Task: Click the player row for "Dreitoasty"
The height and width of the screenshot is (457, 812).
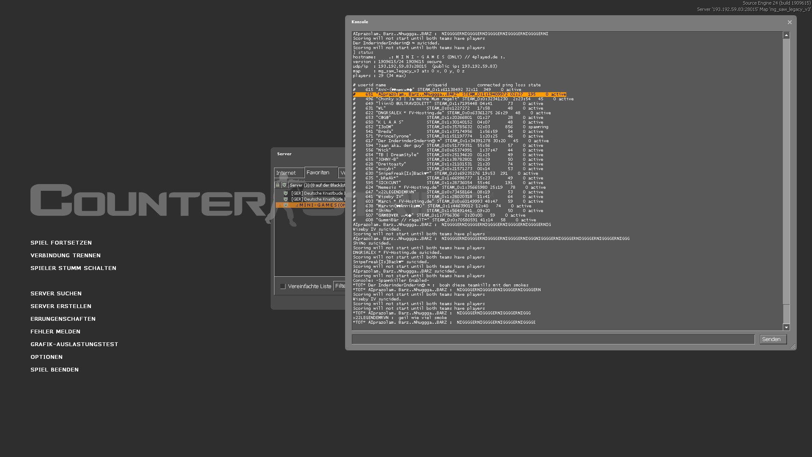Action: coord(448,164)
